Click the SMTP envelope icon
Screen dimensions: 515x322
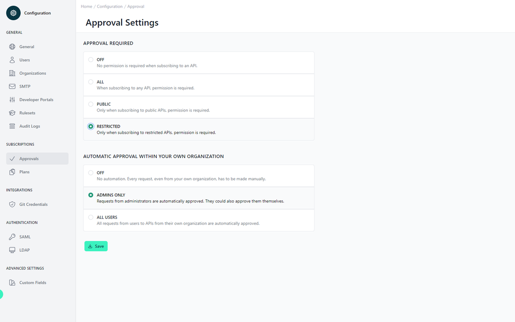11,86
